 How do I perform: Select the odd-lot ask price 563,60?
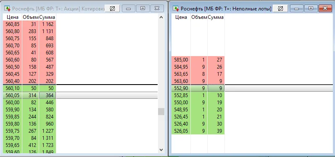[181, 81]
